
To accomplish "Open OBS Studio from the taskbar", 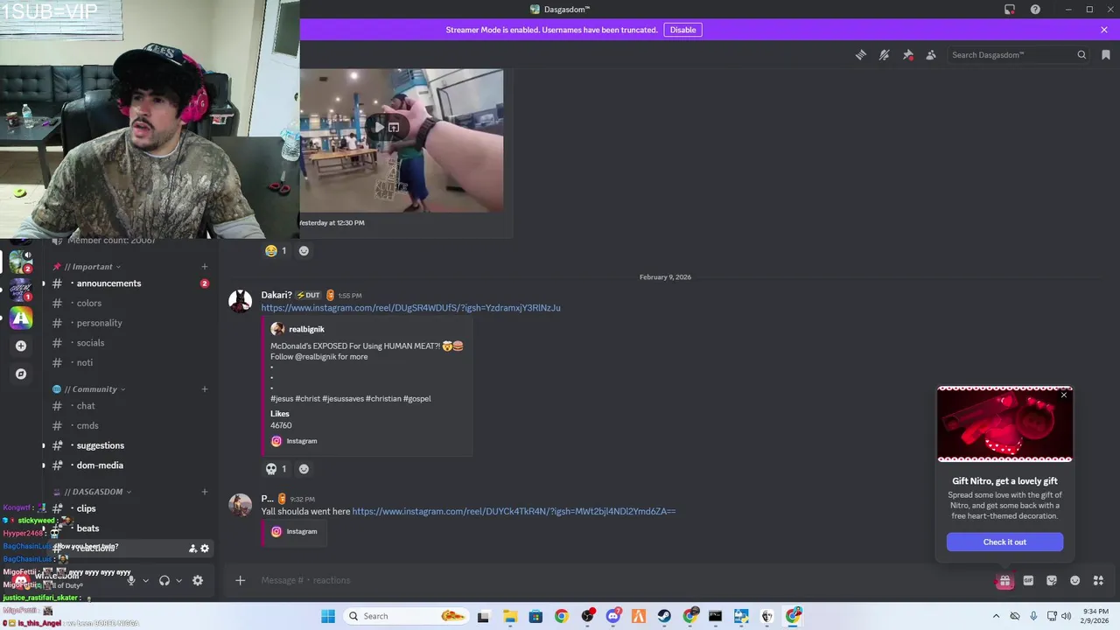I will pos(587,616).
